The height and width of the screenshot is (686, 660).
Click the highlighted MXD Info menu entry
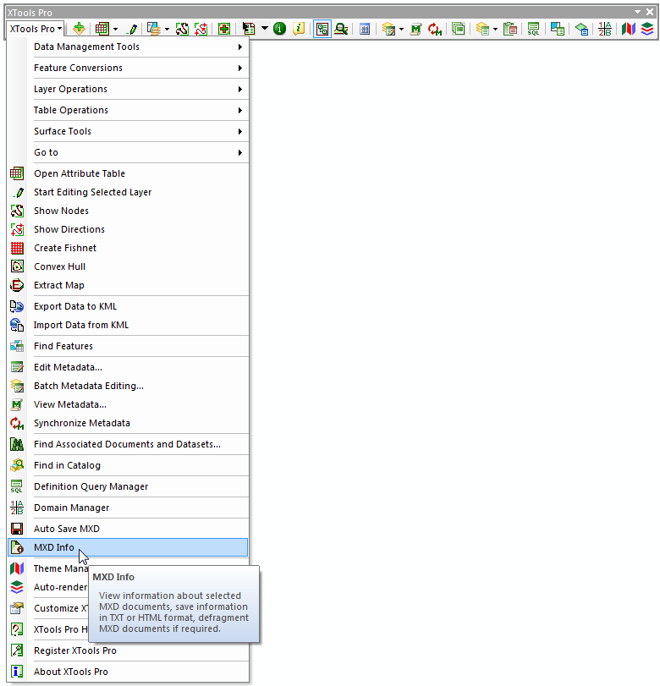(129, 548)
